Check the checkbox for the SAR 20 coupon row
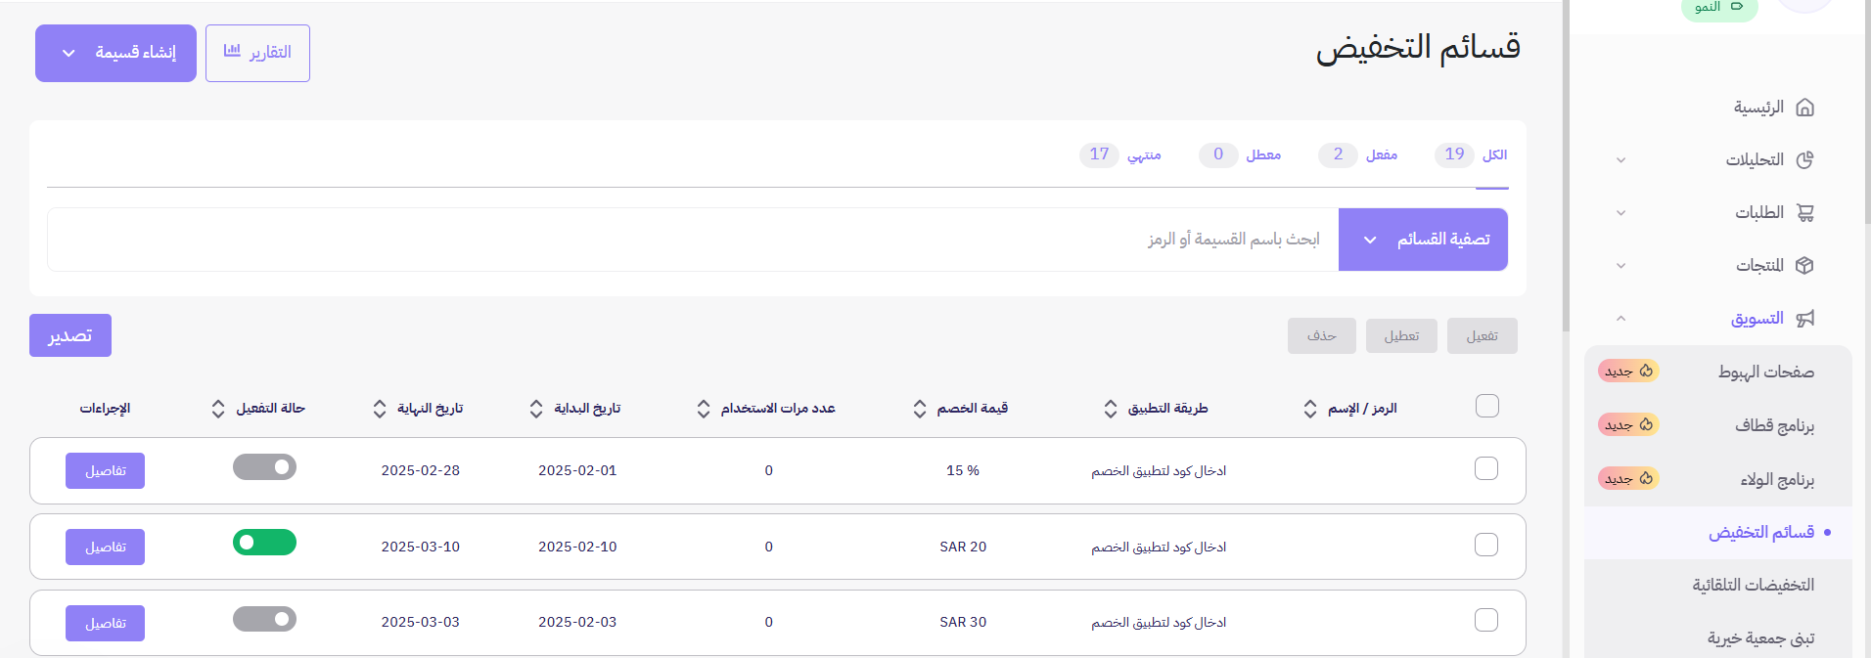This screenshot has height=658, width=1871. tap(1486, 545)
